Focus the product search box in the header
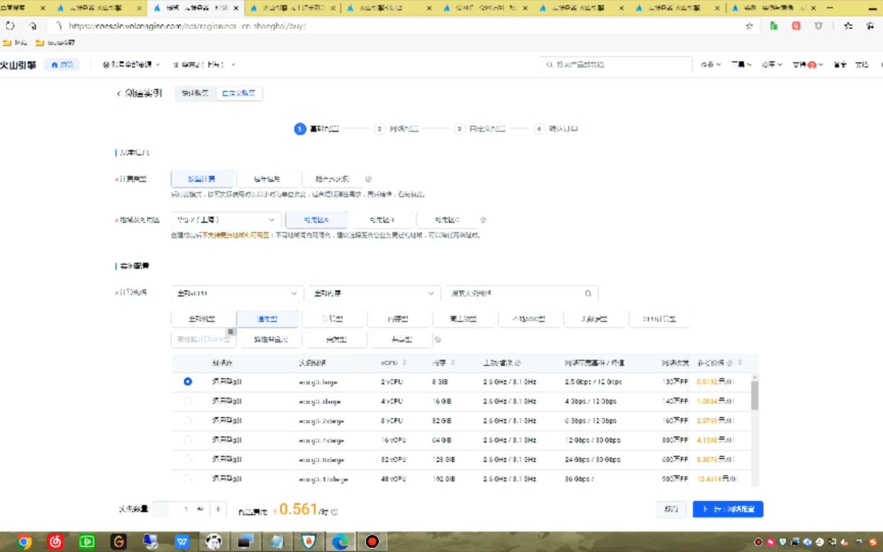This screenshot has height=552, width=883. (x=616, y=65)
